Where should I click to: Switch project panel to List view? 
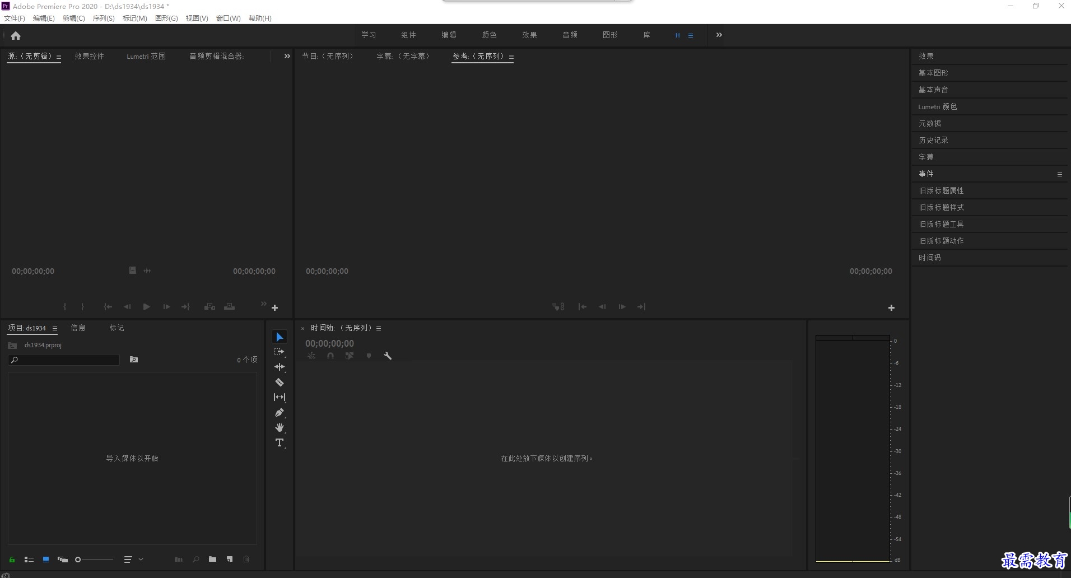[29, 560]
